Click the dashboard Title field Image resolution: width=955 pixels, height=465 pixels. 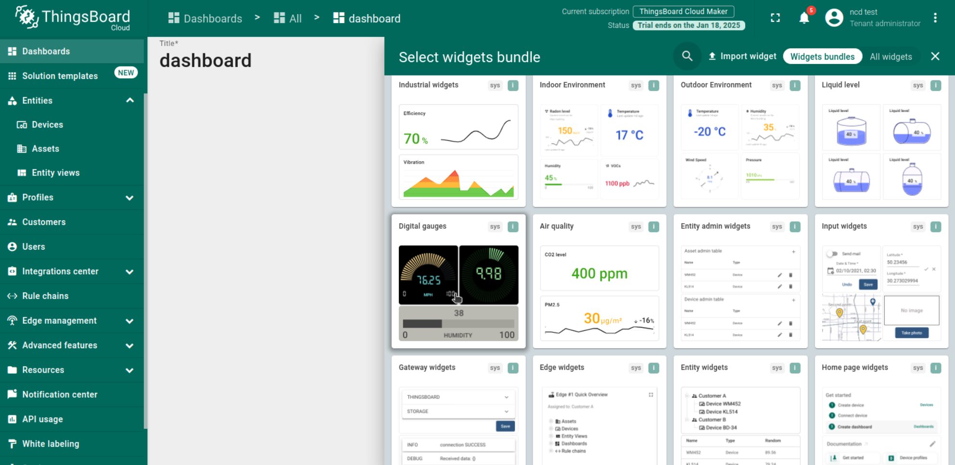click(x=205, y=61)
